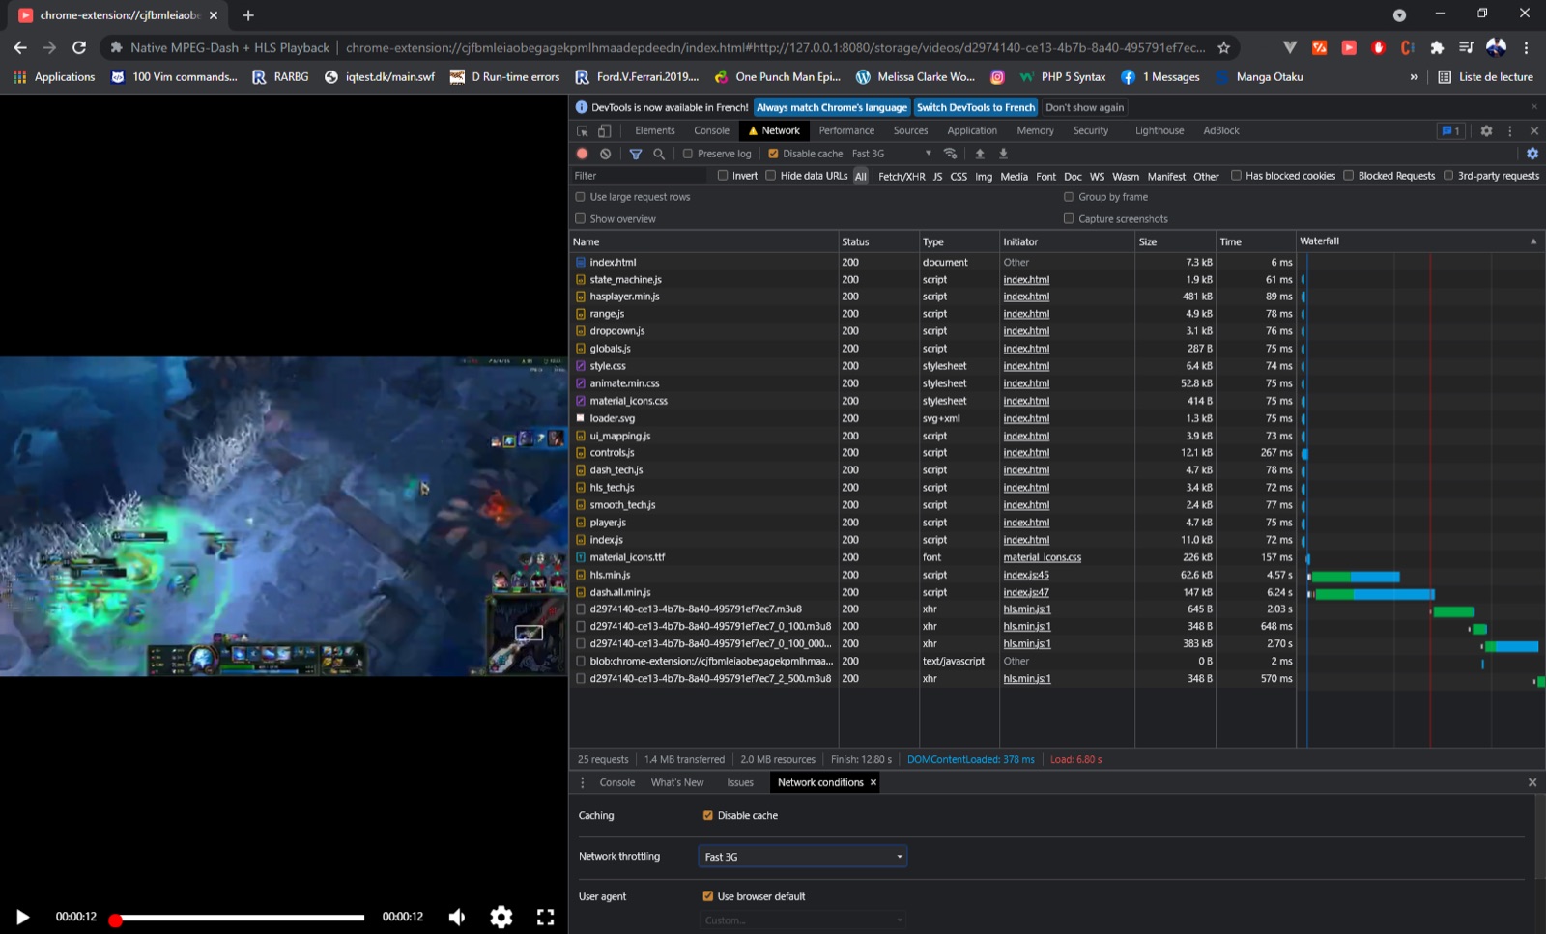Image resolution: width=1546 pixels, height=934 pixels.
Task: Reload the page
Action: pos(79,47)
